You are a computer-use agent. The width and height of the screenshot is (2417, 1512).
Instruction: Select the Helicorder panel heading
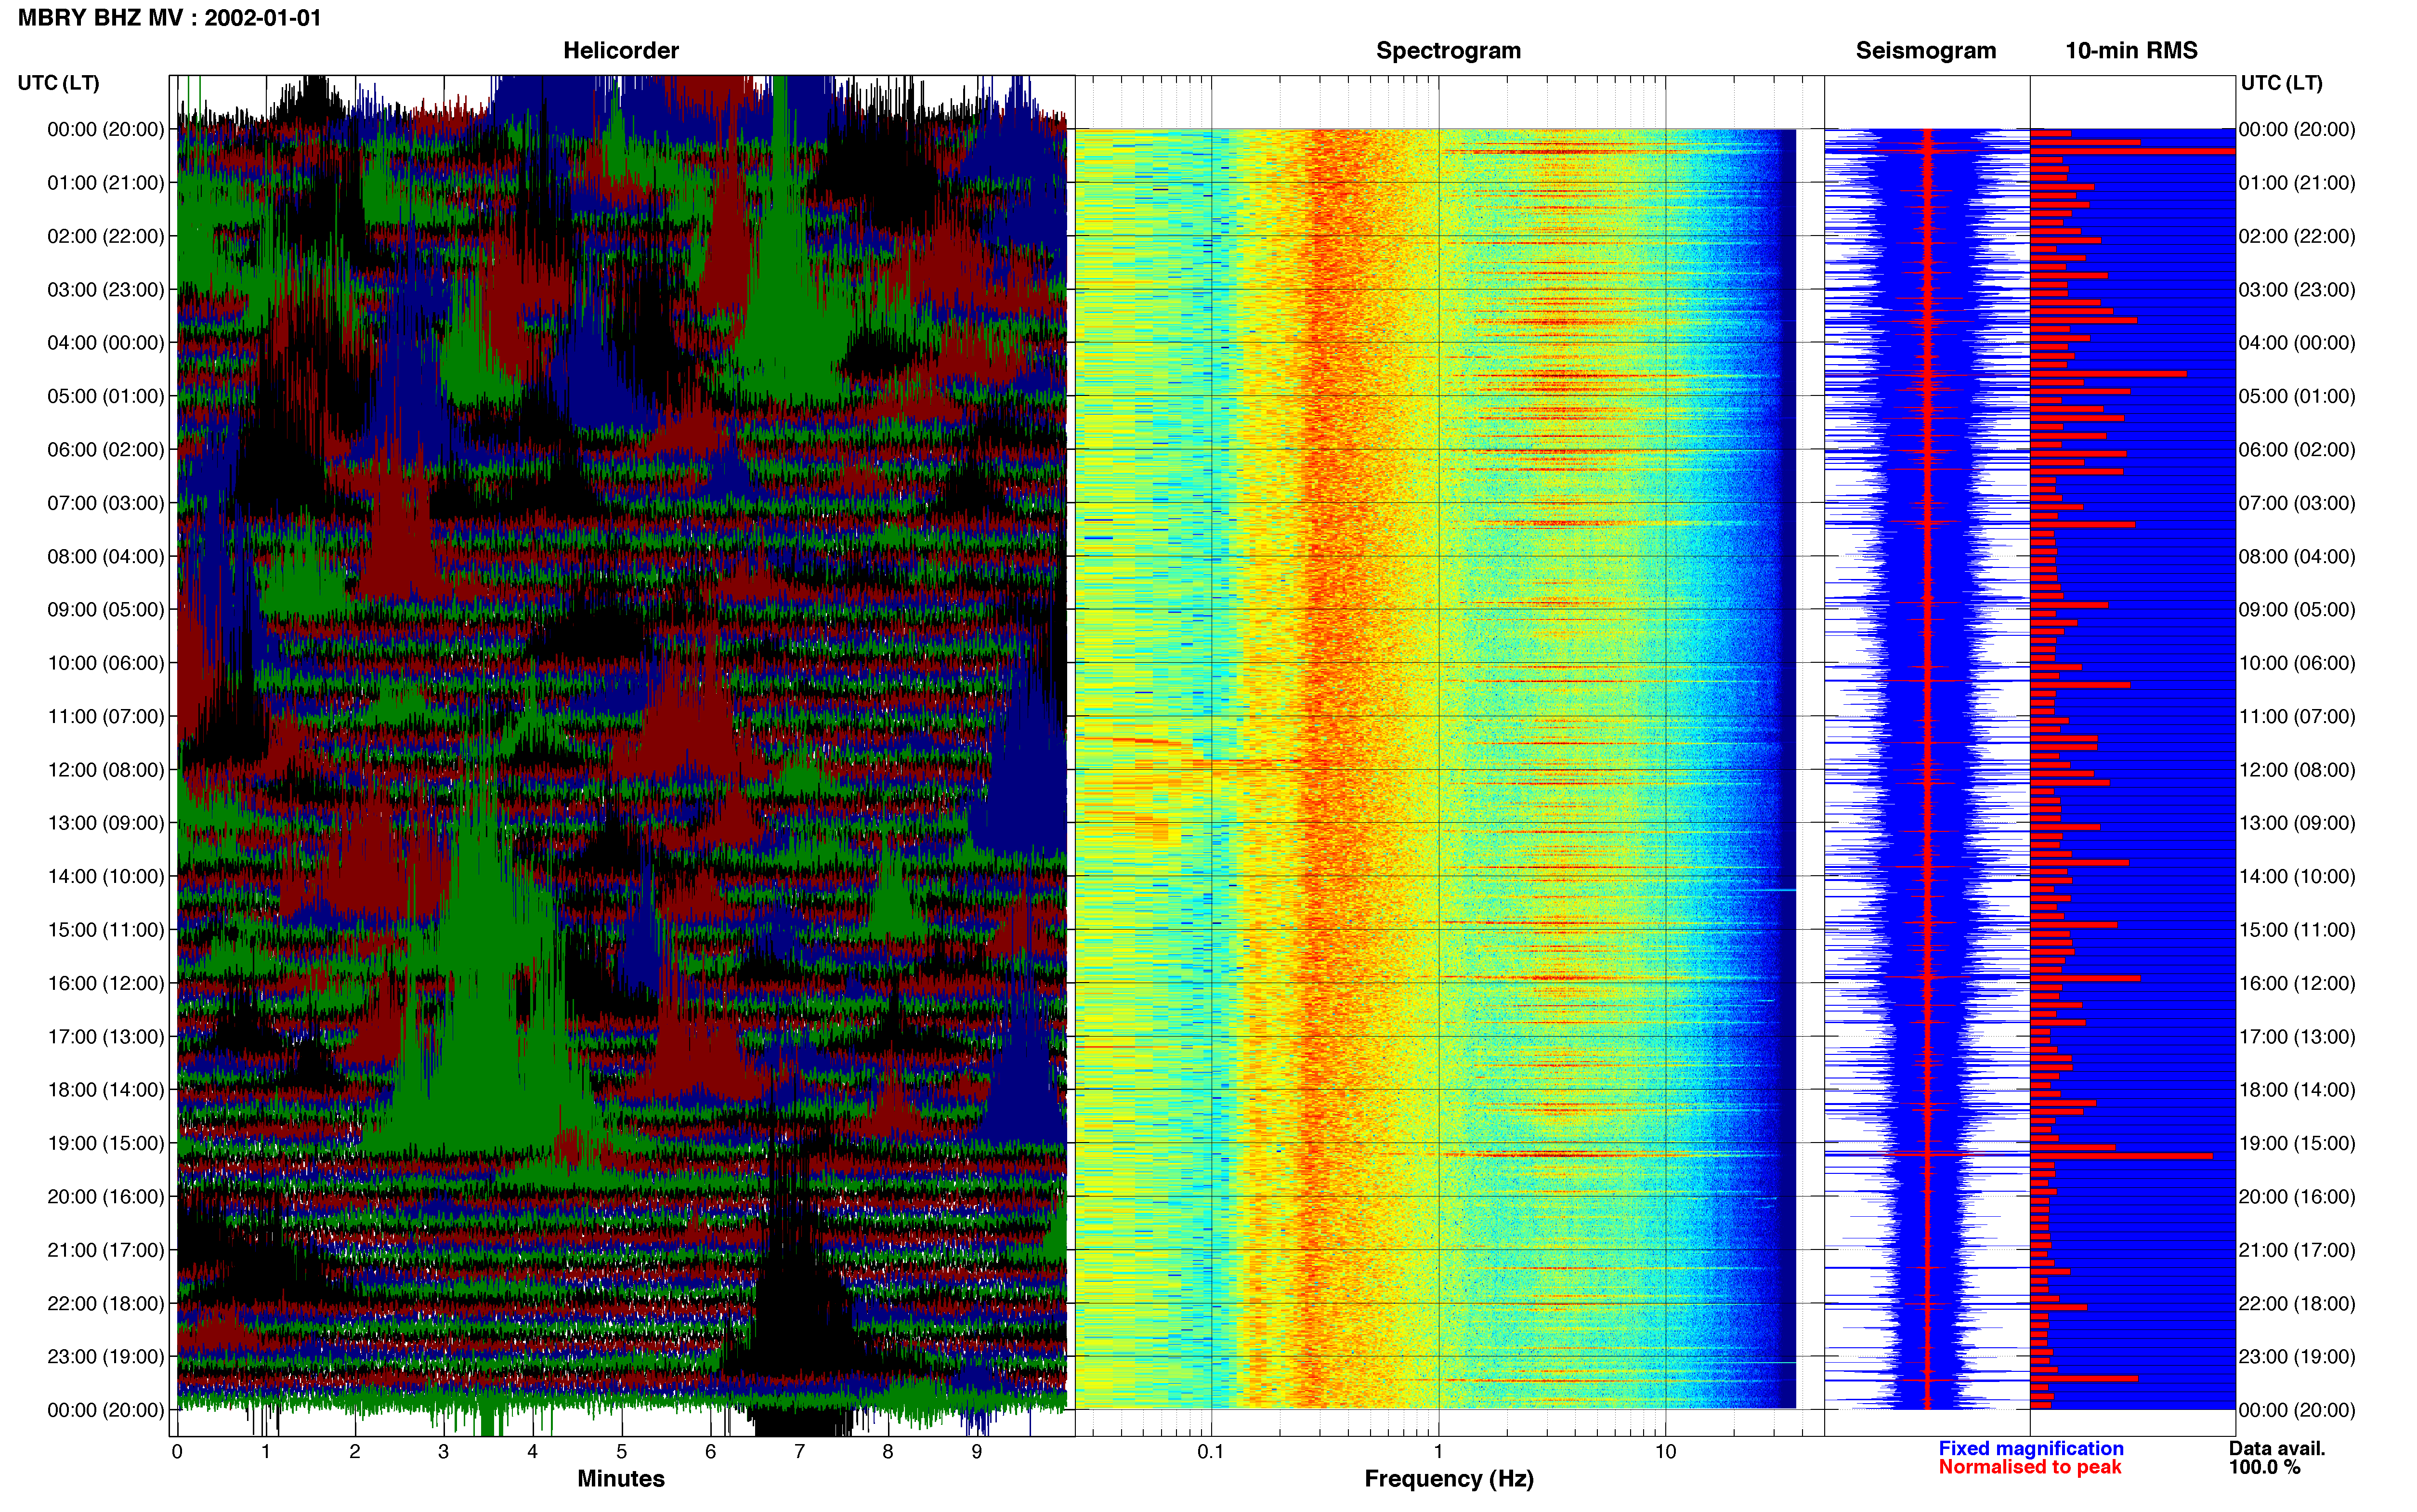coord(621,51)
